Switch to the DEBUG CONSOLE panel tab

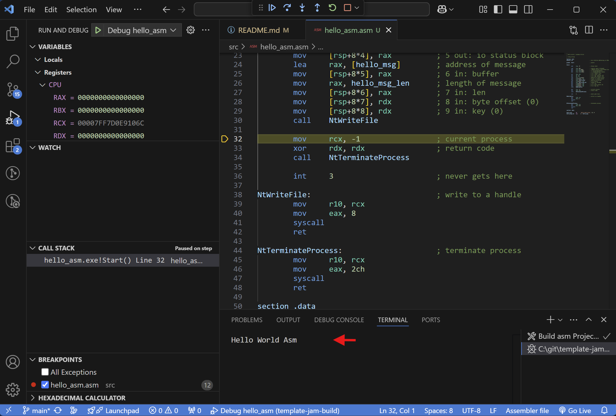coord(339,320)
